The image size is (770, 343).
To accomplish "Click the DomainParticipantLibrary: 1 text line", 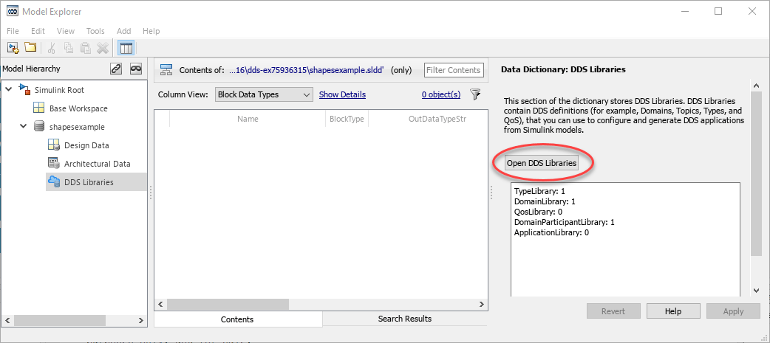I will [x=565, y=222].
